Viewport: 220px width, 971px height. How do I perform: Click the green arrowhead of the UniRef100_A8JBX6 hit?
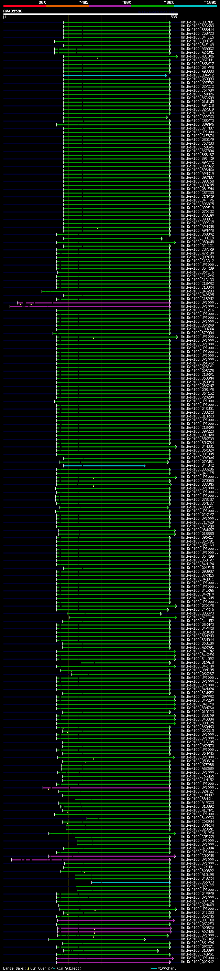(177, 56)
